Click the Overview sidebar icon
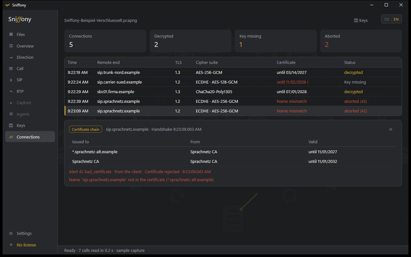 pos(11,46)
